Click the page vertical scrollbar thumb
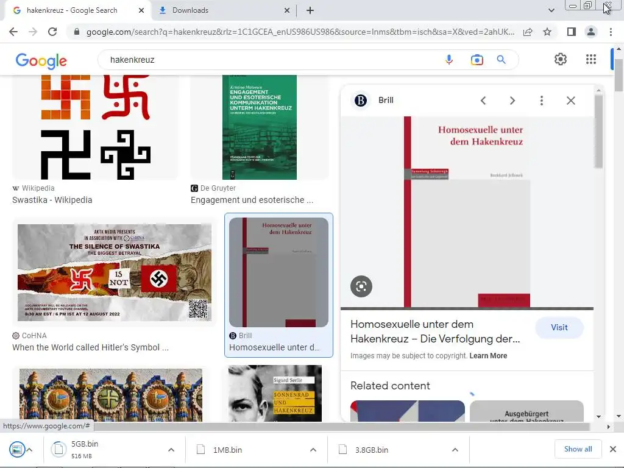This screenshot has height=468, width=624. 619,75
